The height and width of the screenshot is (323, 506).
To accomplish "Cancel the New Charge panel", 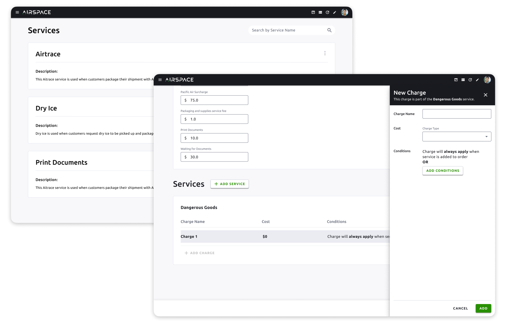I will coord(460,308).
